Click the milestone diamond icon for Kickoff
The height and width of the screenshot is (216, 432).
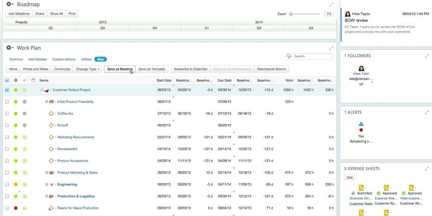pyautogui.click(x=51, y=125)
